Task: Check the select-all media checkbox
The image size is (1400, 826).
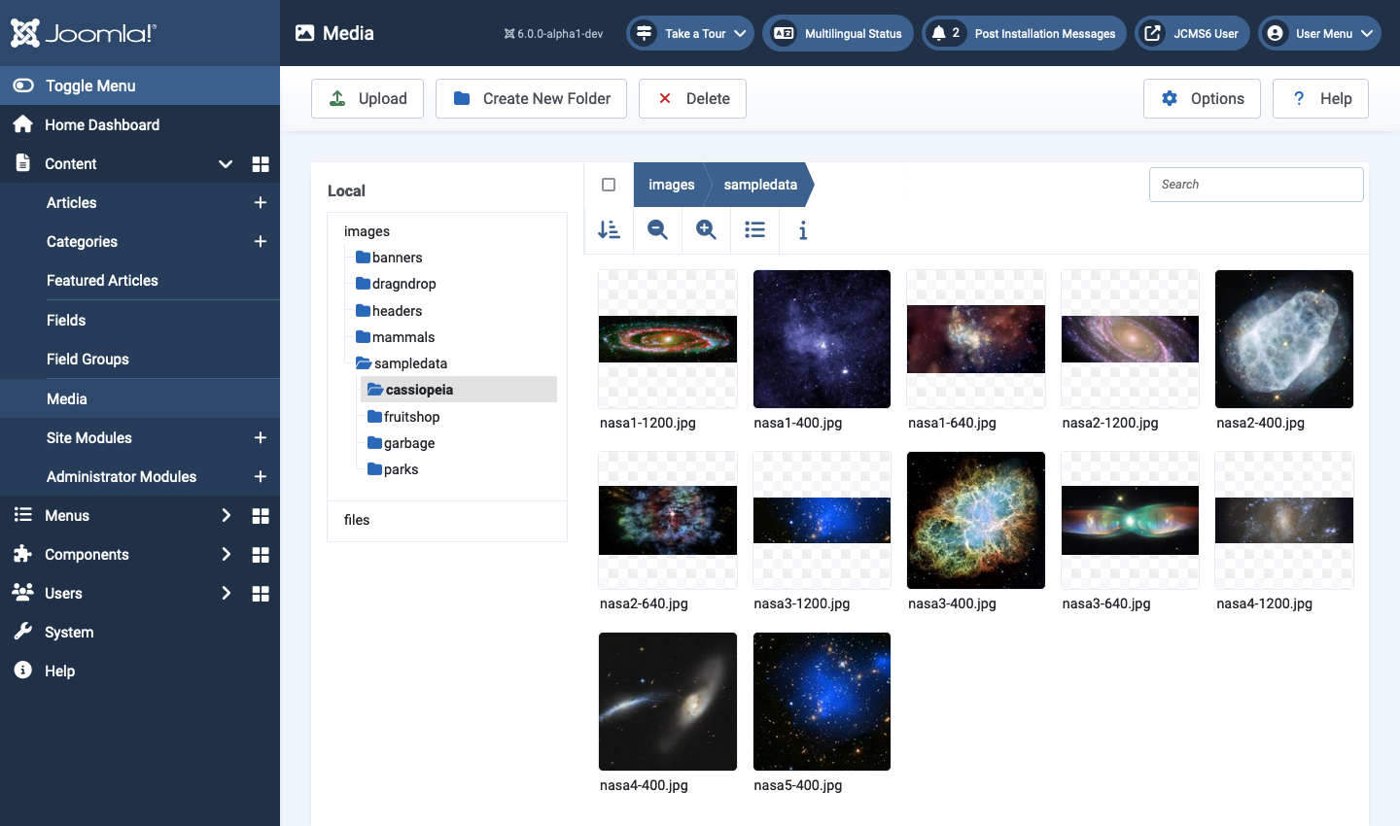Action: [x=608, y=185]
